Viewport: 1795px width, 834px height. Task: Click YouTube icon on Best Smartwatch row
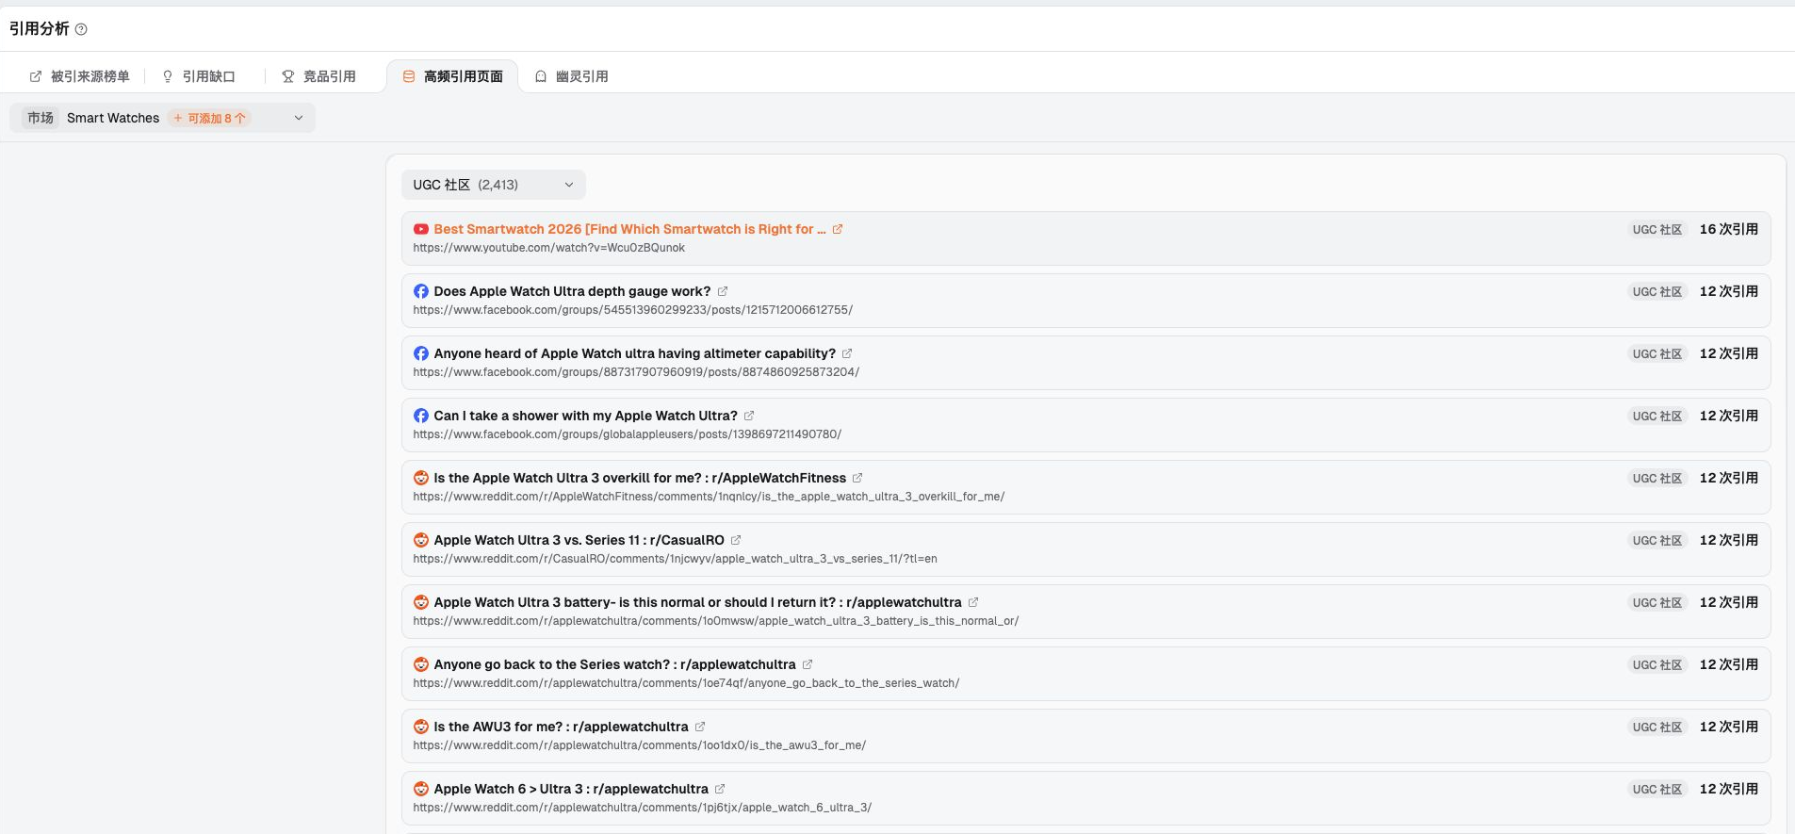click(421, 229)
